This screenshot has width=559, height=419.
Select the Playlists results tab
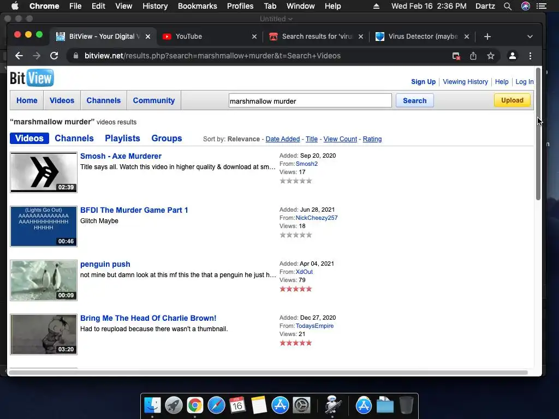(x=122, y=138)
